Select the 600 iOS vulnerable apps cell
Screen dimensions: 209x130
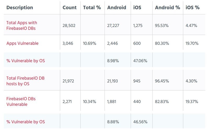[137, 43]
